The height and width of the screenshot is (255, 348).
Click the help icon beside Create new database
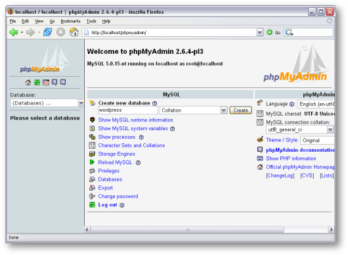(155, 103)
